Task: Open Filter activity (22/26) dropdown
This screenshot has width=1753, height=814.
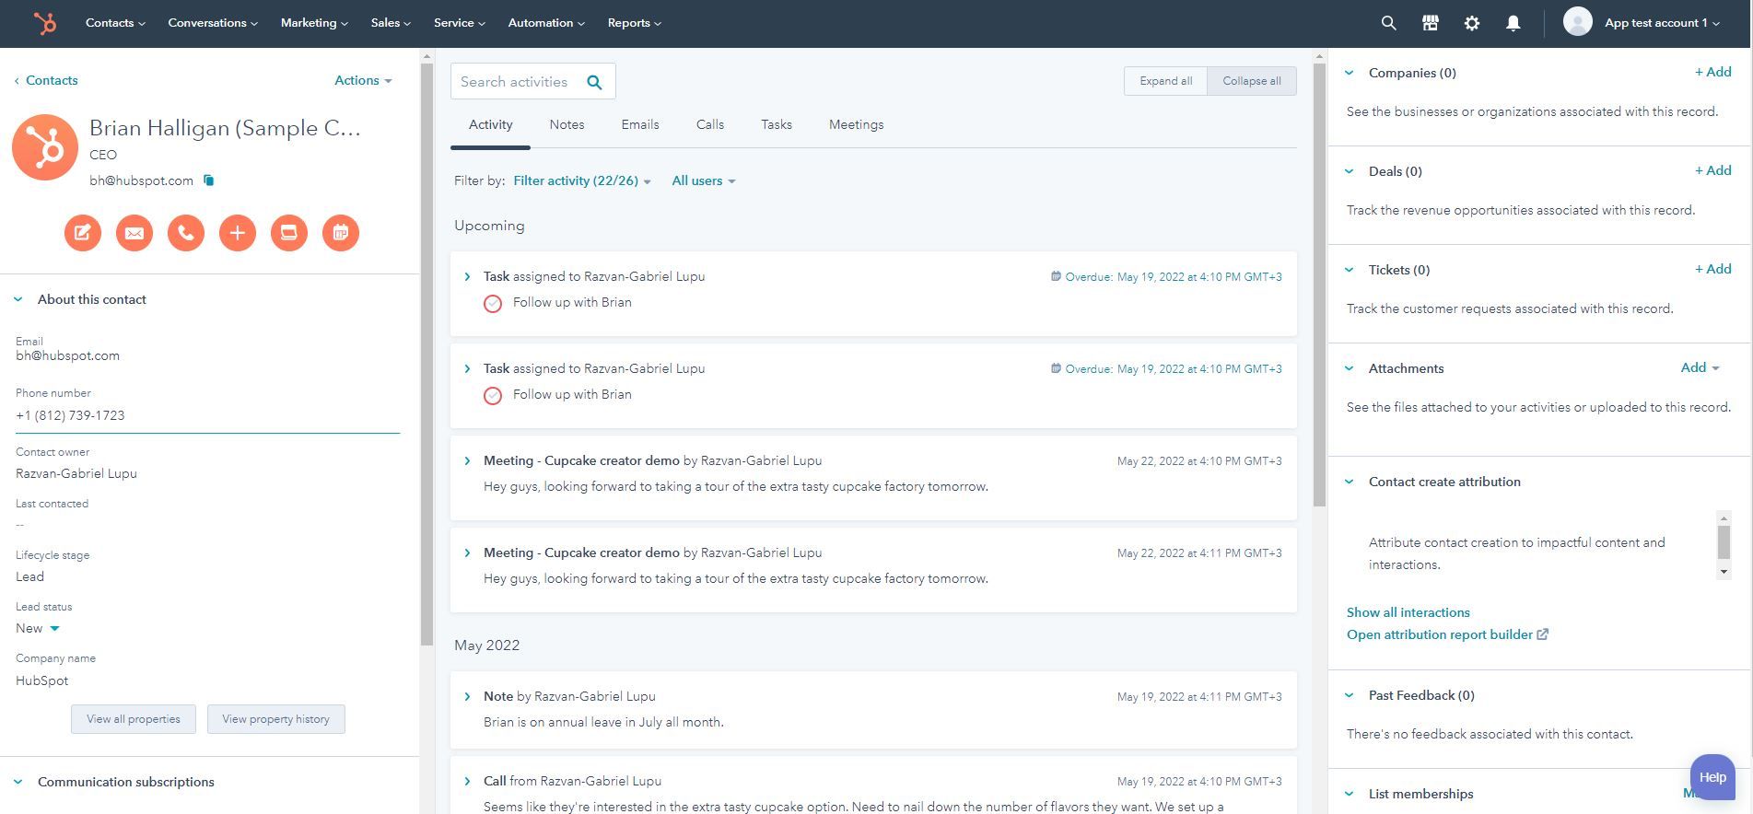Action: point(582,180)
